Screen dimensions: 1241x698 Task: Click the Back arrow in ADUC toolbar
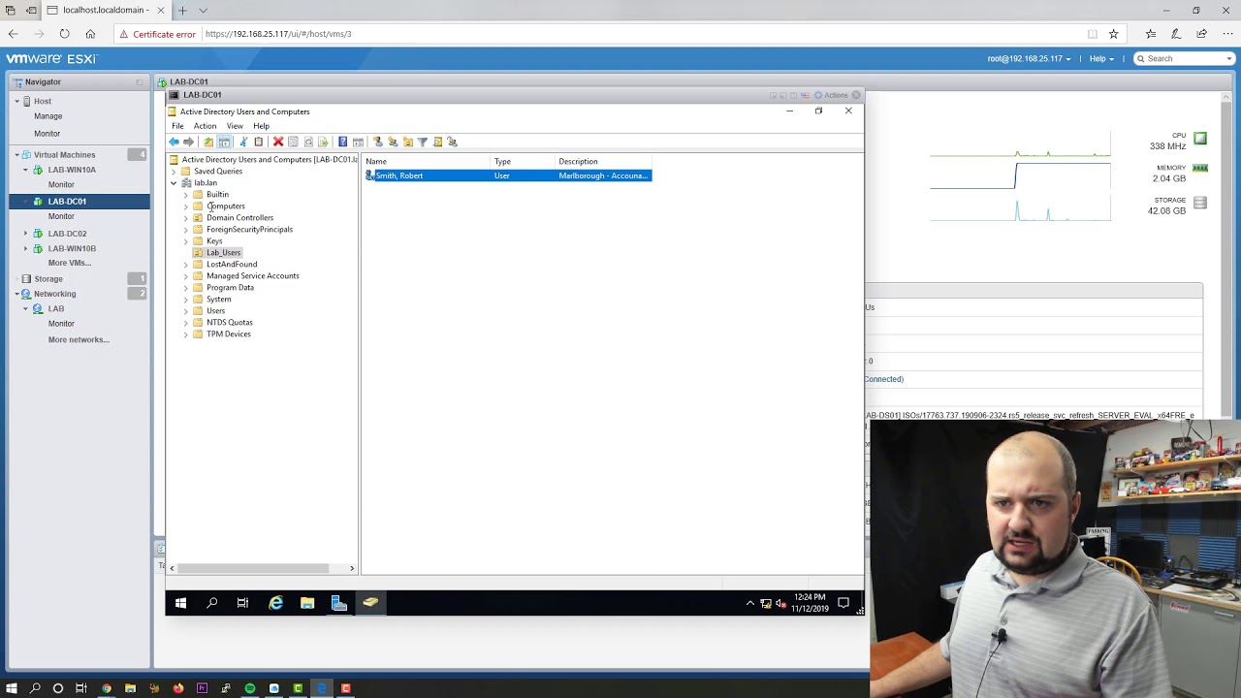(175, 142)
